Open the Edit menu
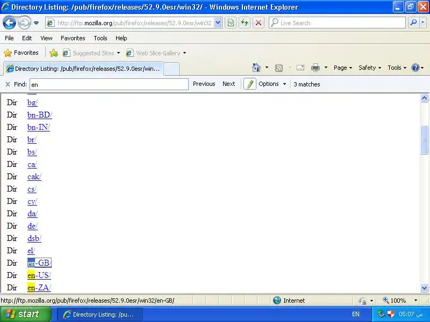 click(x=27, y=38)
